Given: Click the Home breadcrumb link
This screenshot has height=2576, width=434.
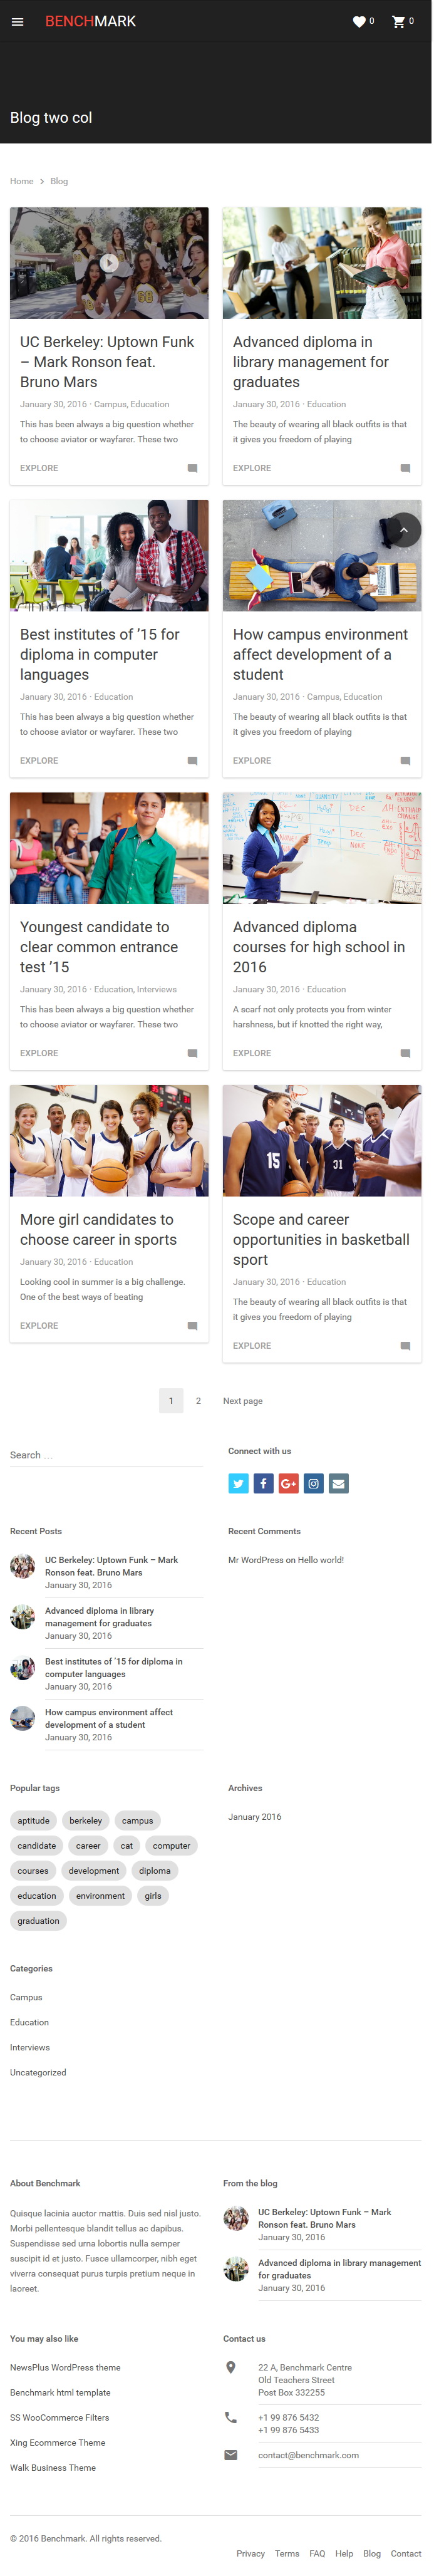Looking at the screenshot, I should (22, 181).
